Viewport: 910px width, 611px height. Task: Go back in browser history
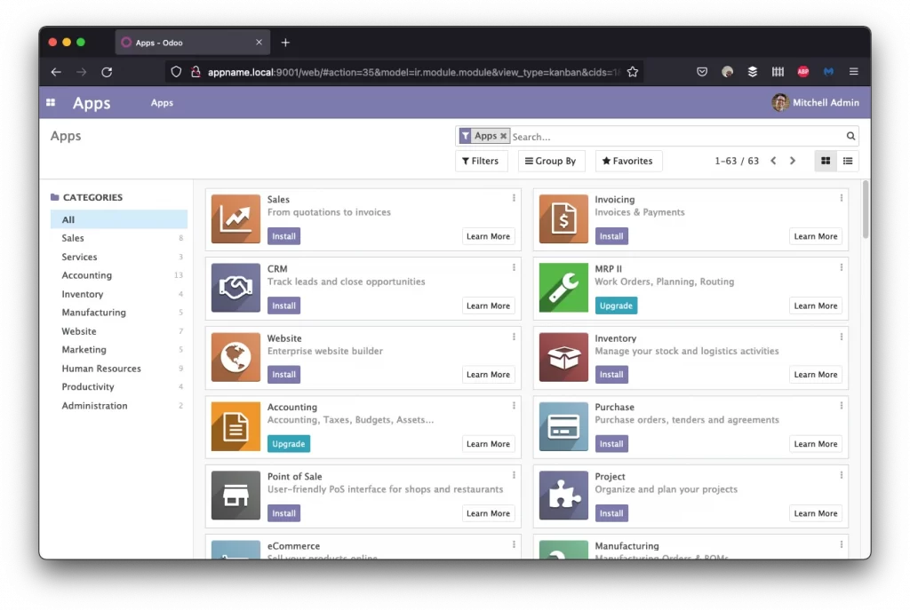point(56,72)
